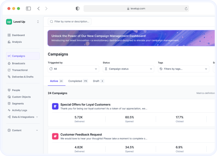Click the Special Offers campaign icon

55,106
